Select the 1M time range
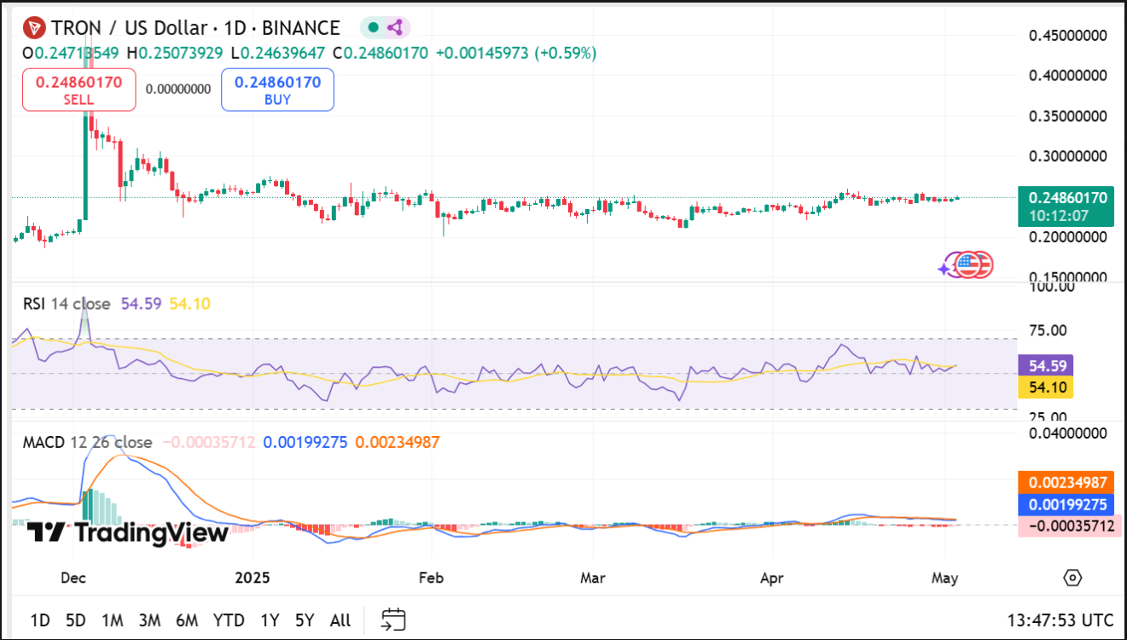This screenshot has height=640, width=1127. (113, 620)
